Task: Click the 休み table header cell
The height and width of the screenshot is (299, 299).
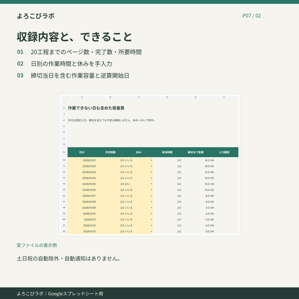Action: 139,152
